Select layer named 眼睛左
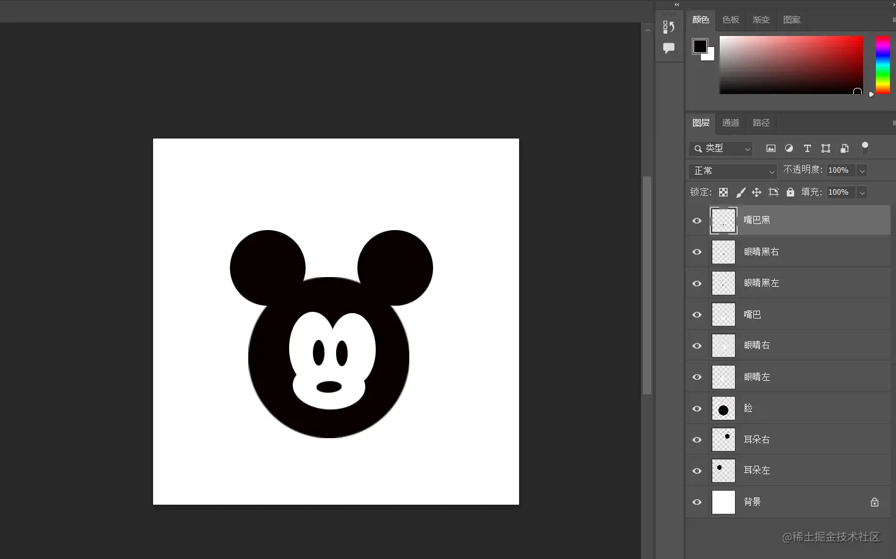This screenshot has height=559, width=896. (757, 377)
